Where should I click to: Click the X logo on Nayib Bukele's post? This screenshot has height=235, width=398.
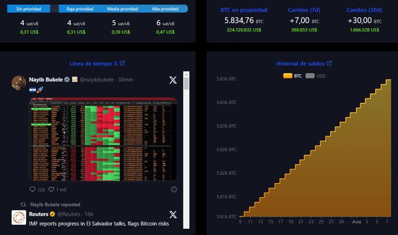(173, 80)
